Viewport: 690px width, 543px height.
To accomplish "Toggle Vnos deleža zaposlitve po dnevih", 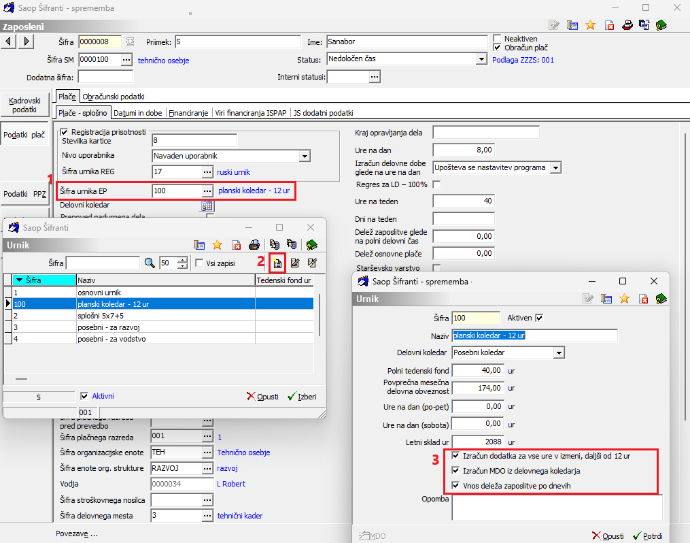I will coord(455,486).
